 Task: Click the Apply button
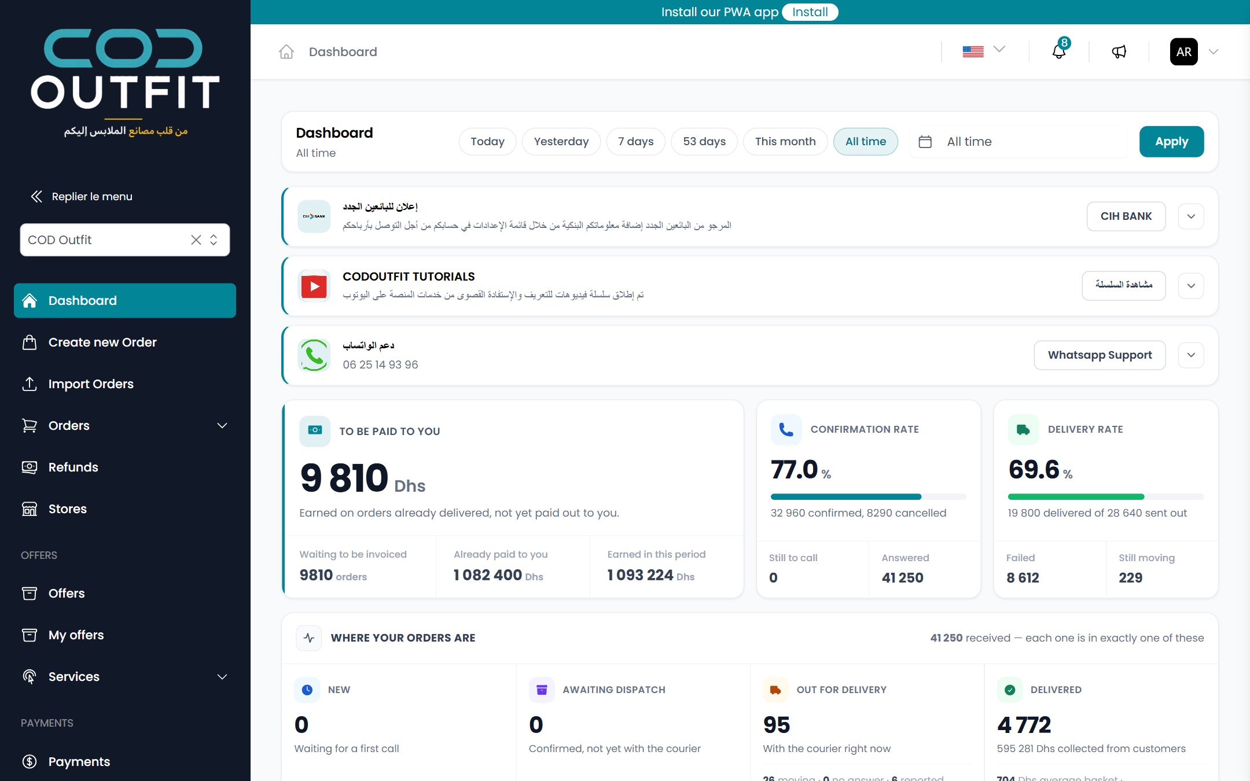tap(1171, 142)
